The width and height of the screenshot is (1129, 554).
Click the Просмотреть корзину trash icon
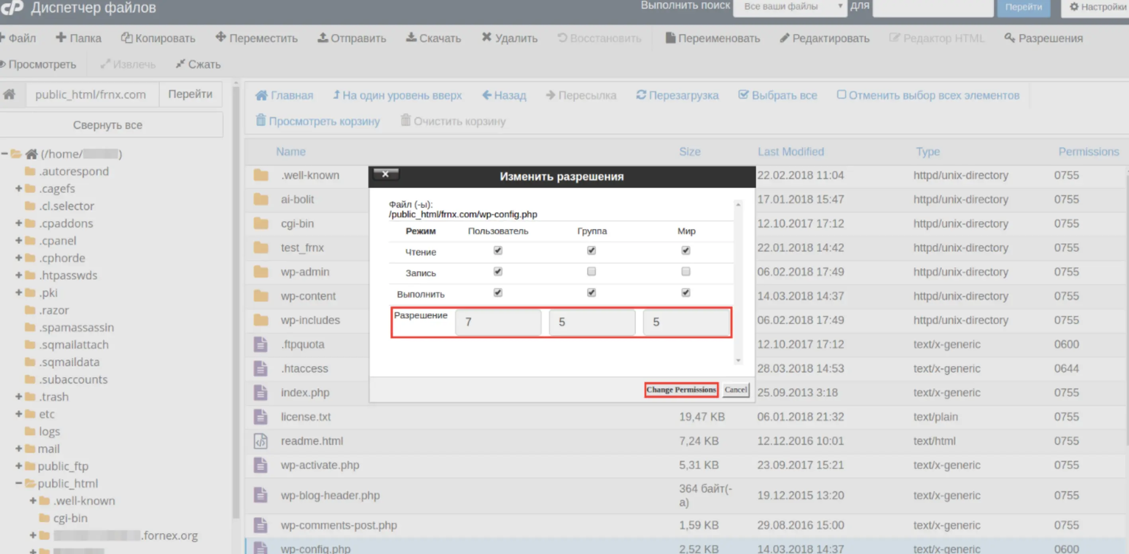(261, 120)
